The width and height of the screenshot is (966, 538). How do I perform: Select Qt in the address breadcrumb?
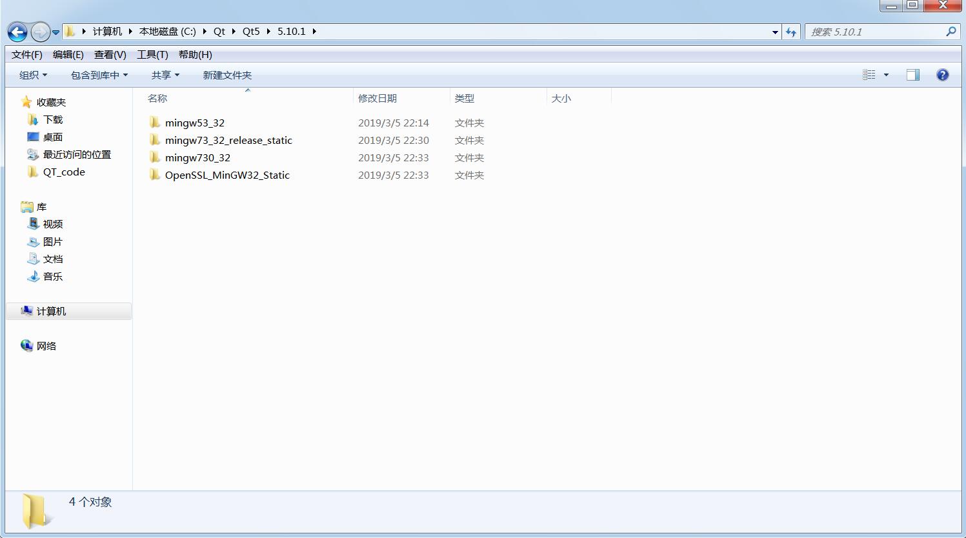[219, 31]
